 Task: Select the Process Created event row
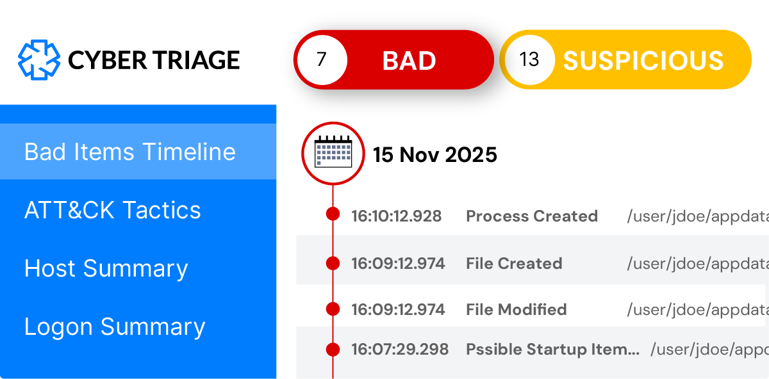pyautogui.click(x=532, y=216)
